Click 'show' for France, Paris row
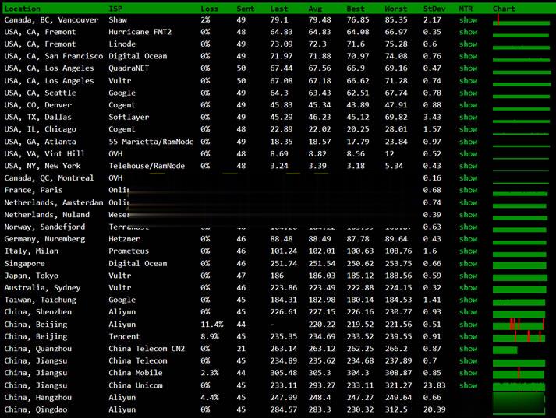 [x=468, y=190]
